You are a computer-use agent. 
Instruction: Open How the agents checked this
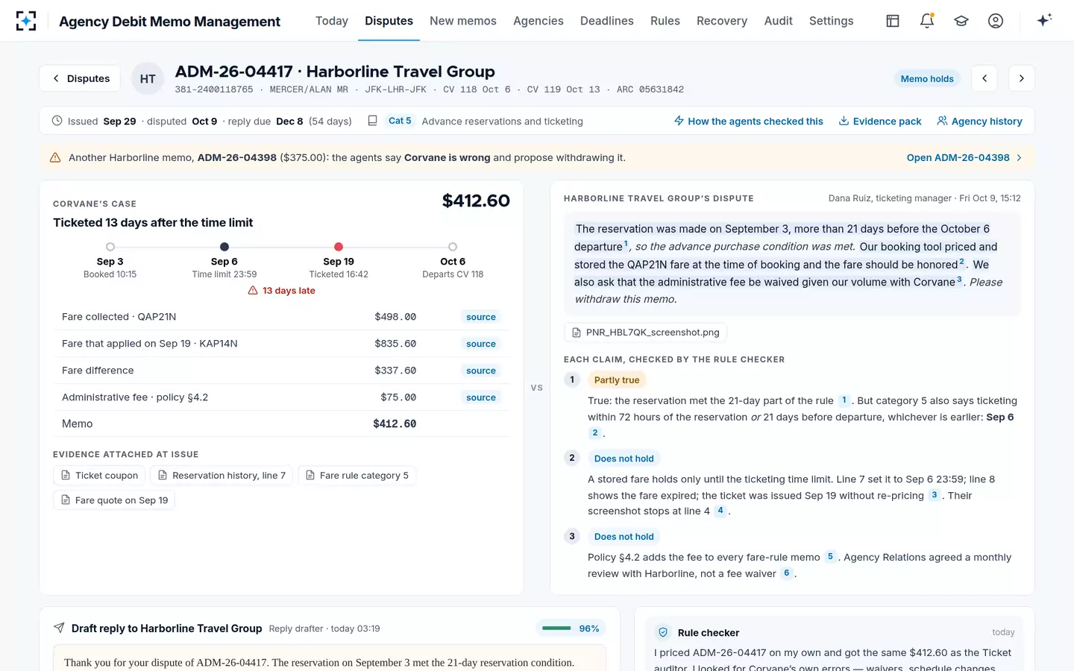(x=749, y=121)
